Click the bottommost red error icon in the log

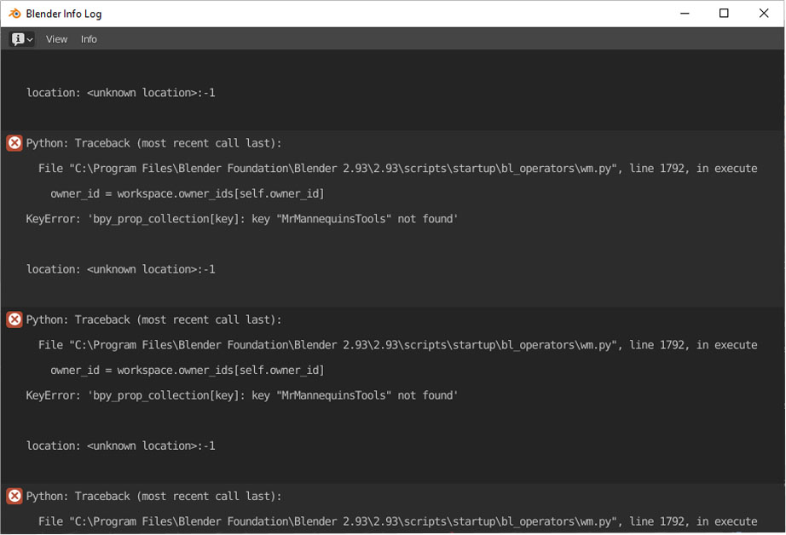(x=14, y=496)
